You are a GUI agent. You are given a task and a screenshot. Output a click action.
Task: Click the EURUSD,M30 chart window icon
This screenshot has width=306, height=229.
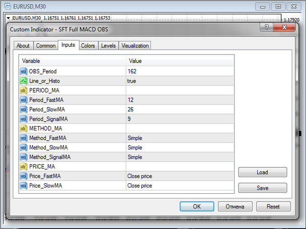(8, 6)
